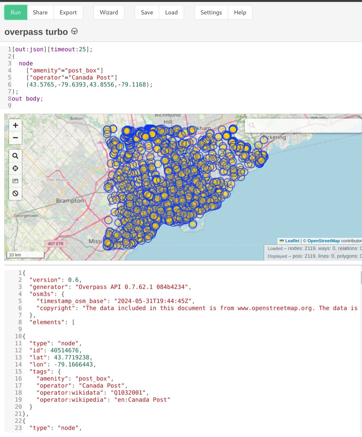Open the Help page
The width and height of the screenshot is (362, 437).
tap(240, 12)
